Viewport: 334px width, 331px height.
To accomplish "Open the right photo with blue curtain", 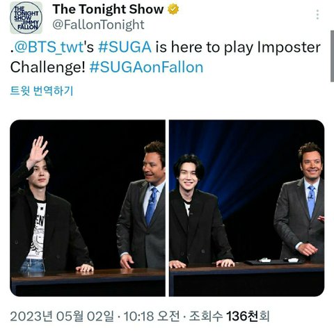I will tap(246, 208).
